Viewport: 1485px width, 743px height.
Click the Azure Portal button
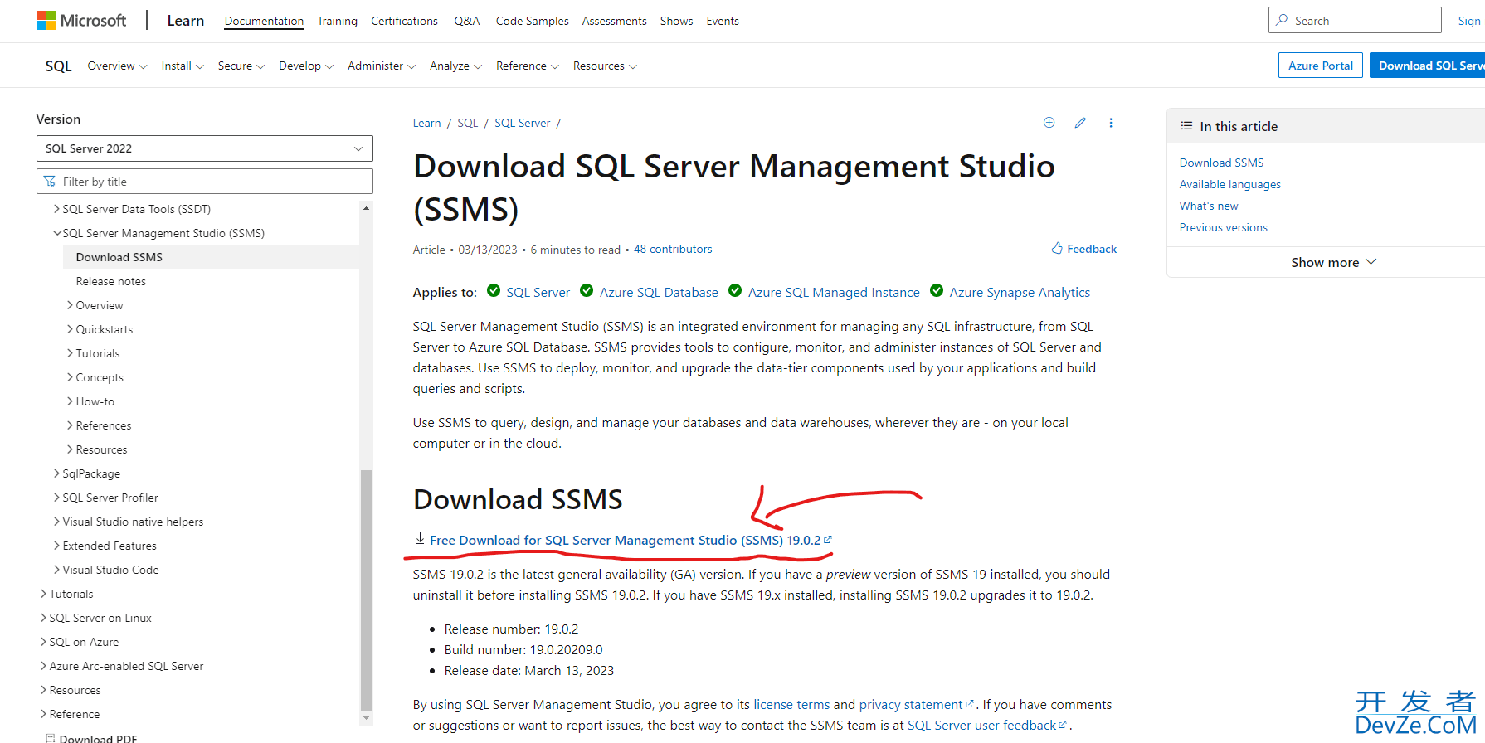coord(1320,66)
